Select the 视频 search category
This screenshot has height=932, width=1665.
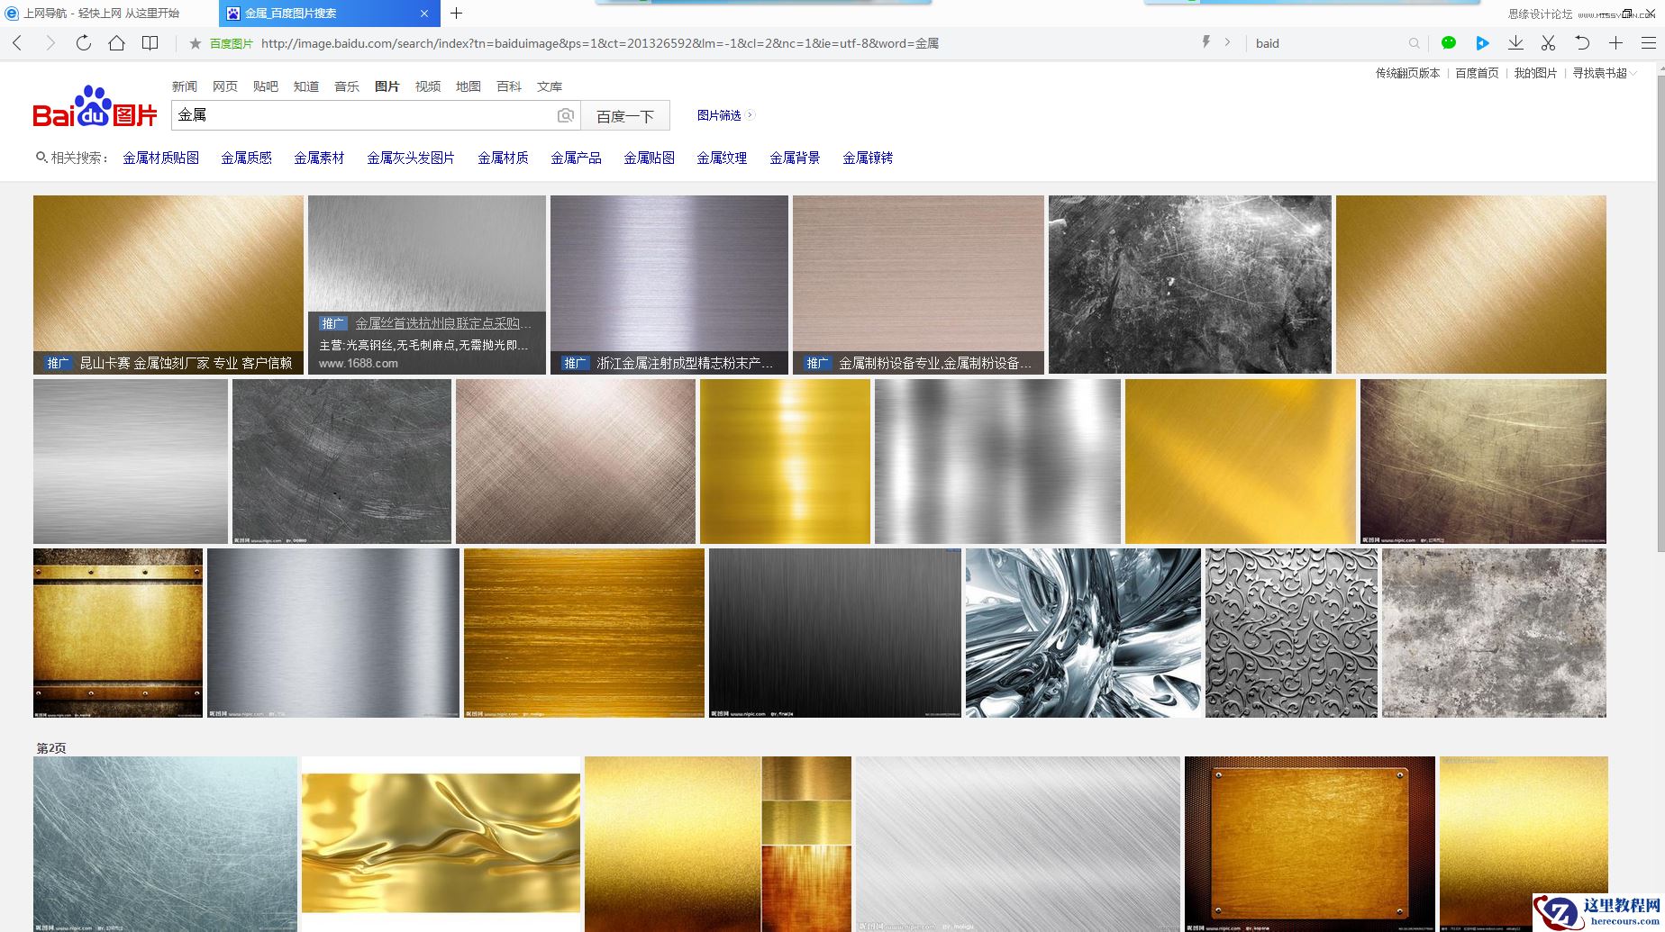coord(426,86)
